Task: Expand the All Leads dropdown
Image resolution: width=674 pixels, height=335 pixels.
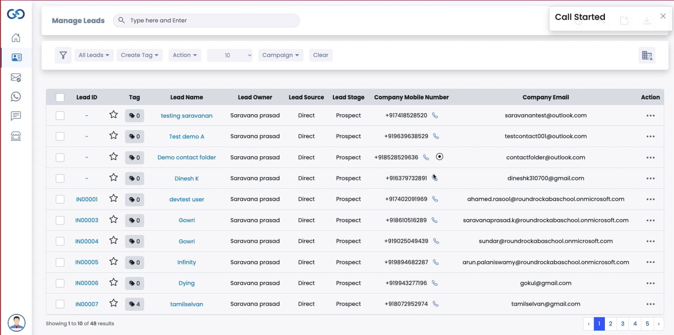Action: [94, 55]
